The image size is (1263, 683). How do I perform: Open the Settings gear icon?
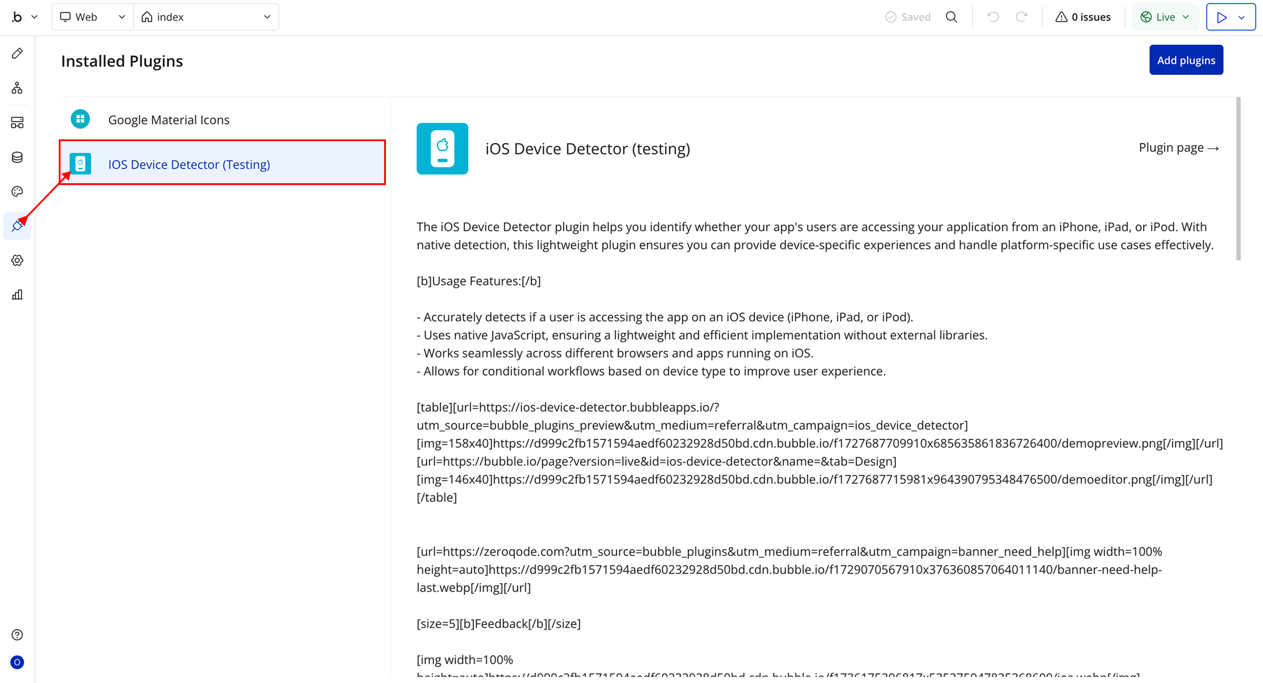[x=17, y=260]
